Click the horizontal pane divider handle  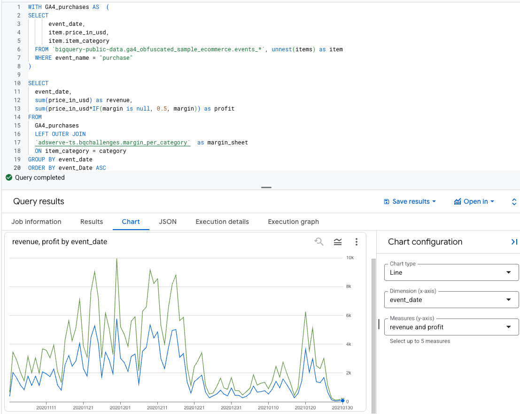(x=266, y=187)
